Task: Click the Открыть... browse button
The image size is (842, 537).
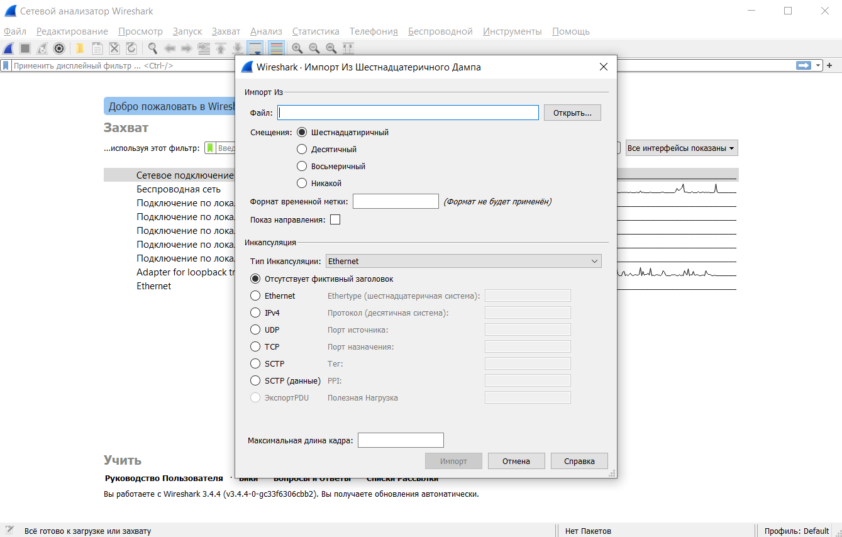Action: pyautogui.click(x=572, y=113)
